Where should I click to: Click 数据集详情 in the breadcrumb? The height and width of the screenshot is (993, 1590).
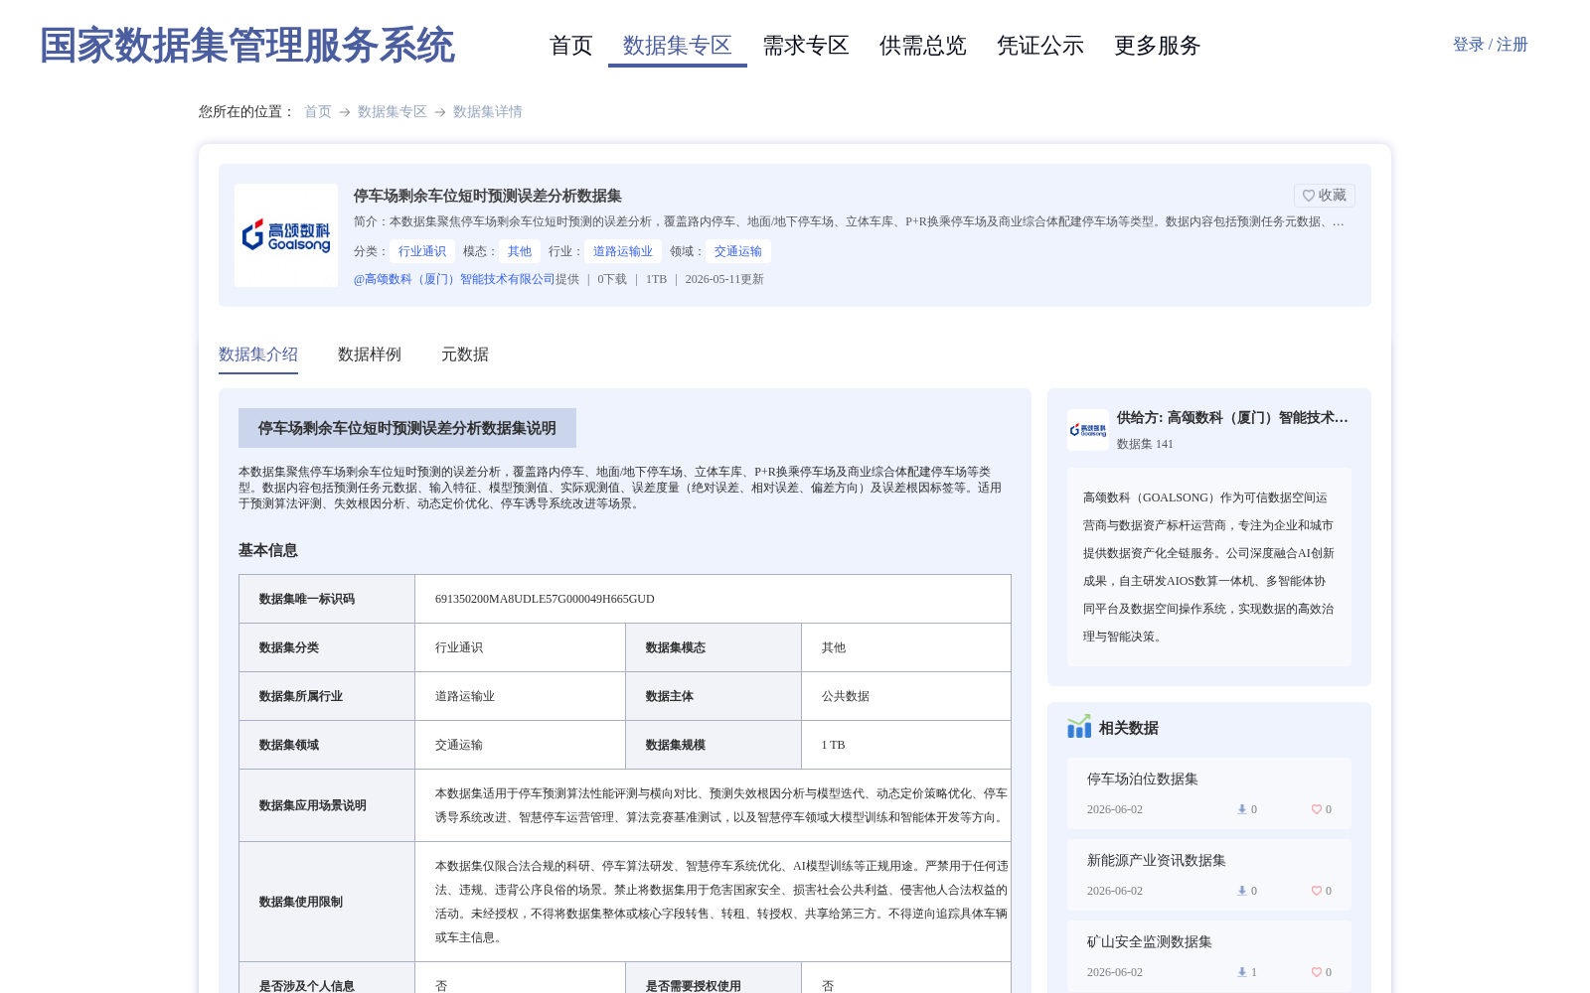(x=488, y=111)
